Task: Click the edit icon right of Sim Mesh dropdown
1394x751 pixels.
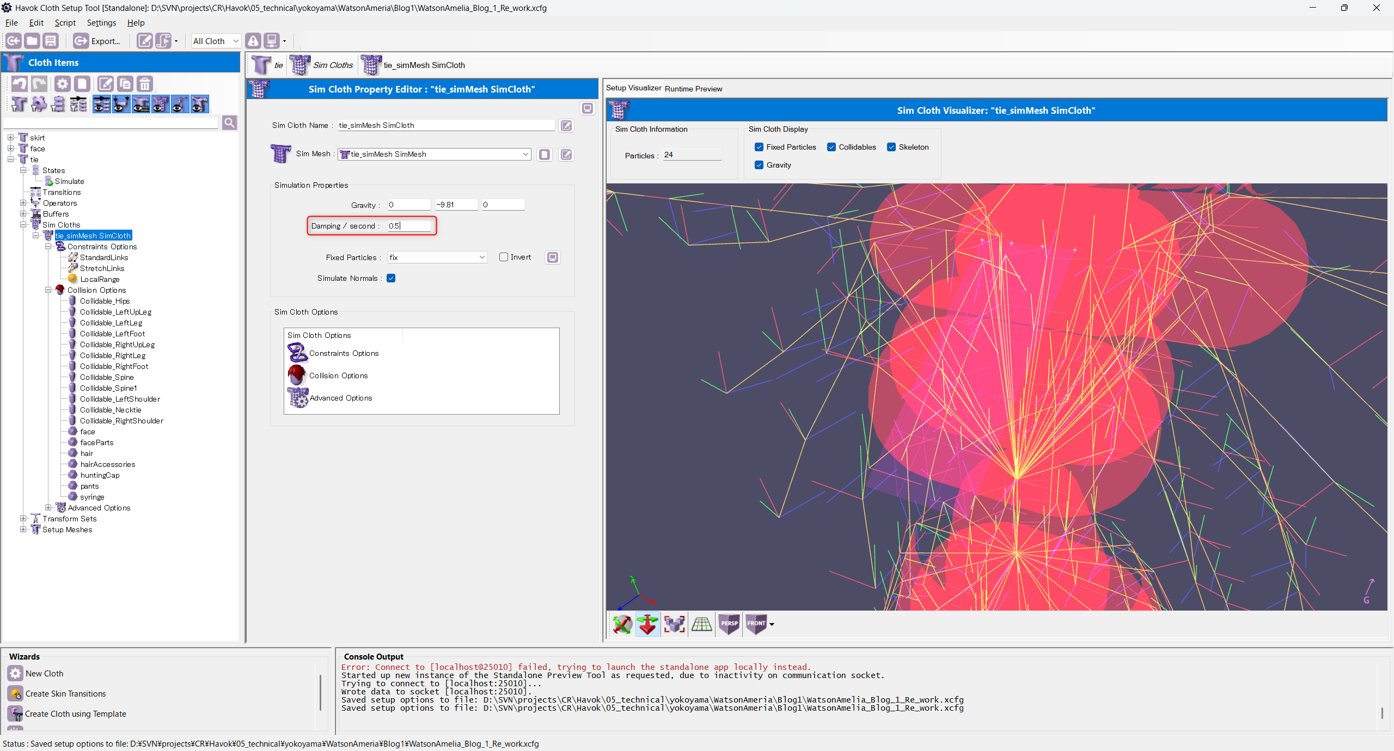Action: coord(566,155)
